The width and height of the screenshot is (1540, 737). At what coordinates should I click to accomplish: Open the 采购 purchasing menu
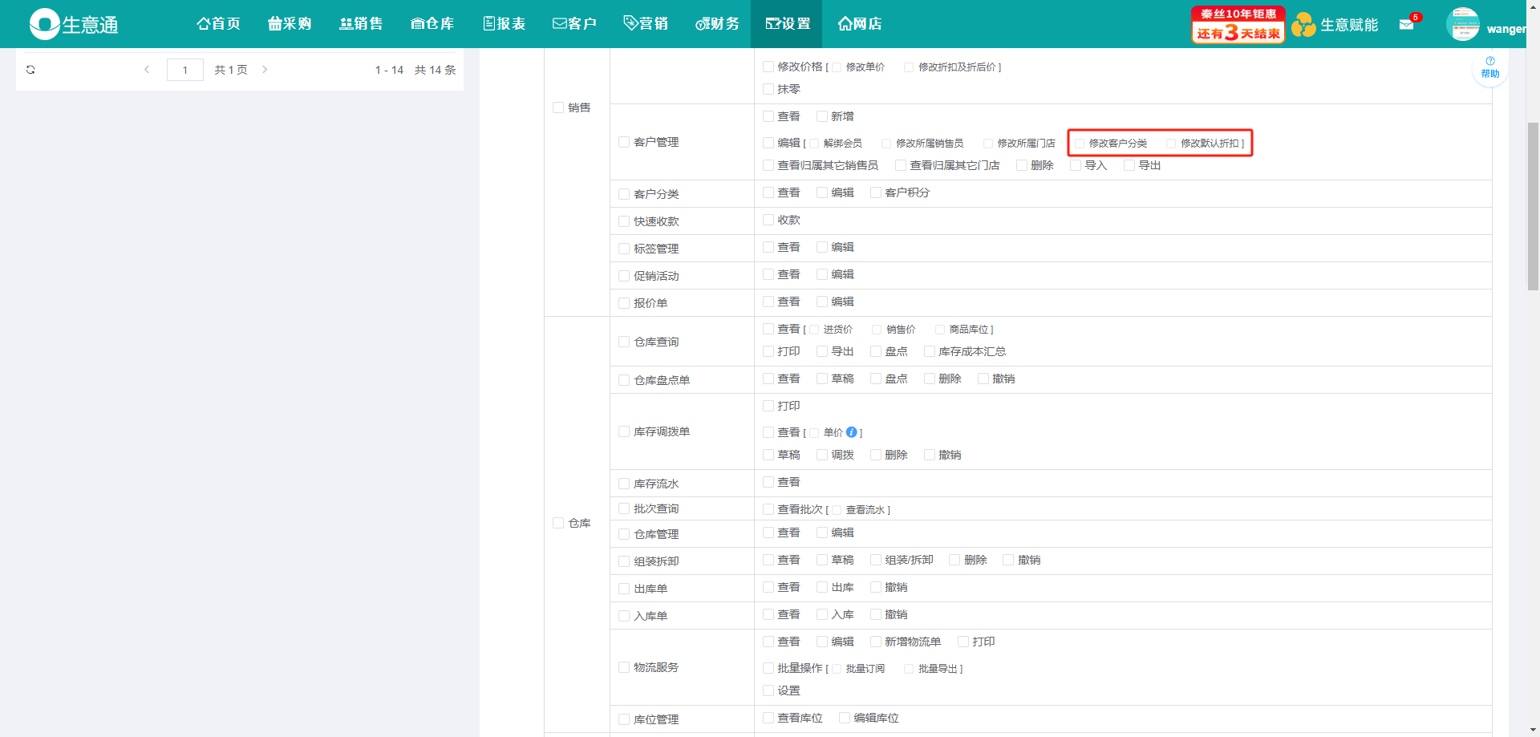pyautogui.click(x=290, y=24)
